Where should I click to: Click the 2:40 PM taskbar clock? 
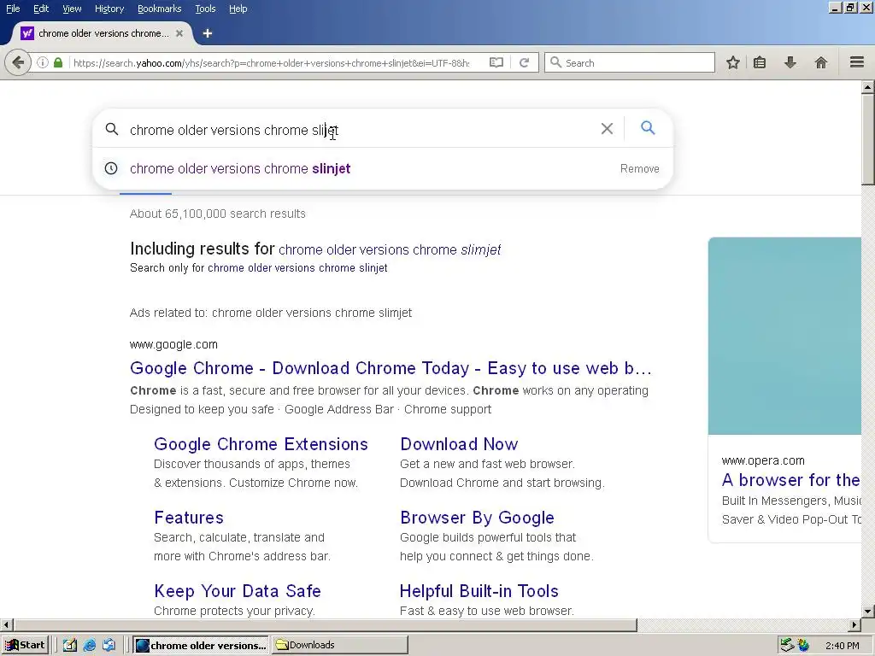tap(842, 646)
